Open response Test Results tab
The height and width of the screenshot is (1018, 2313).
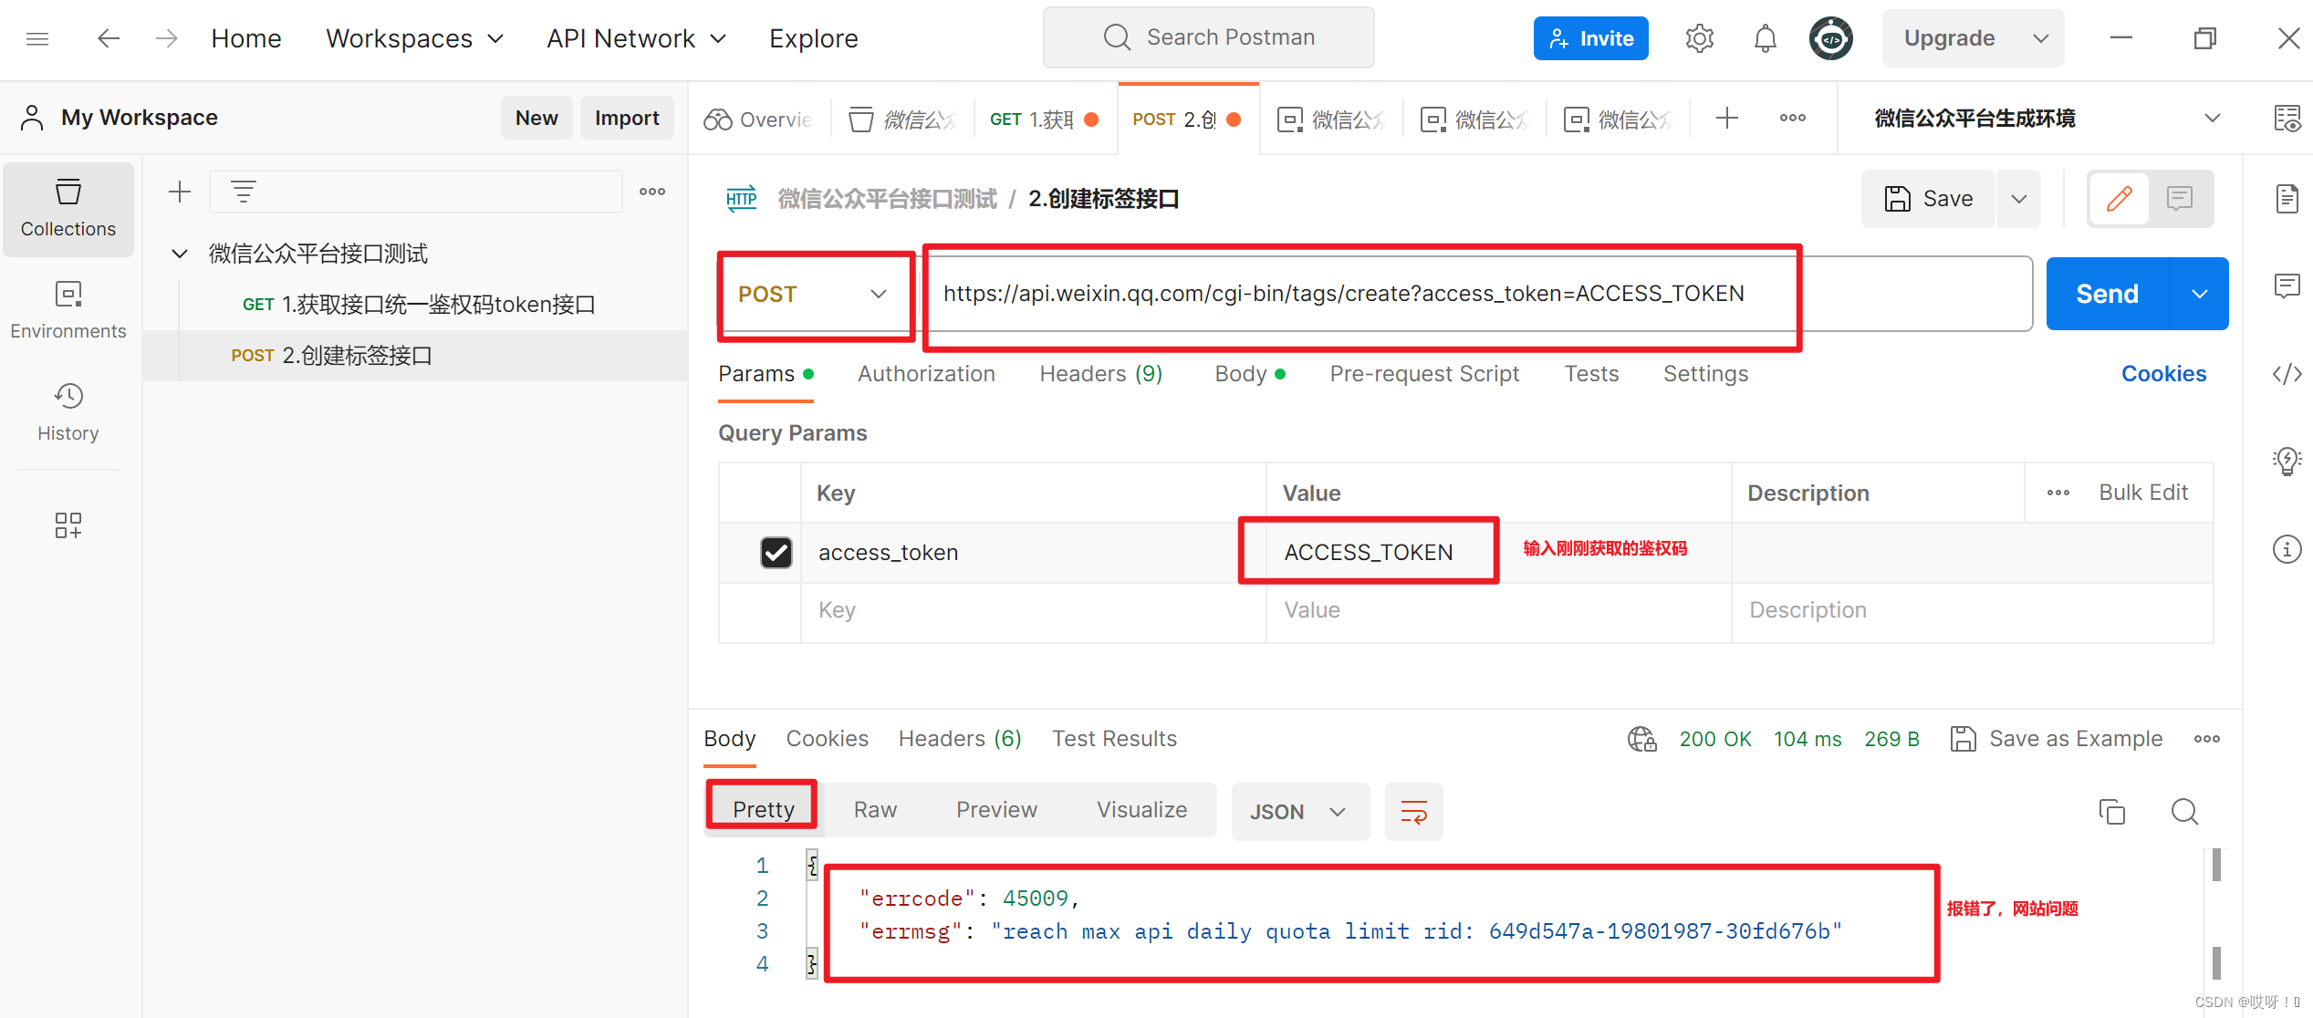[1114, 738]
